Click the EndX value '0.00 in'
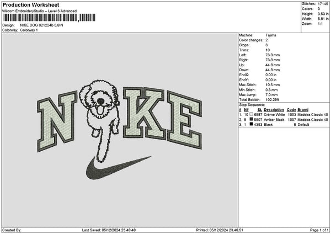The width and height of the screenshot is (331, 234). coord(271,75)
